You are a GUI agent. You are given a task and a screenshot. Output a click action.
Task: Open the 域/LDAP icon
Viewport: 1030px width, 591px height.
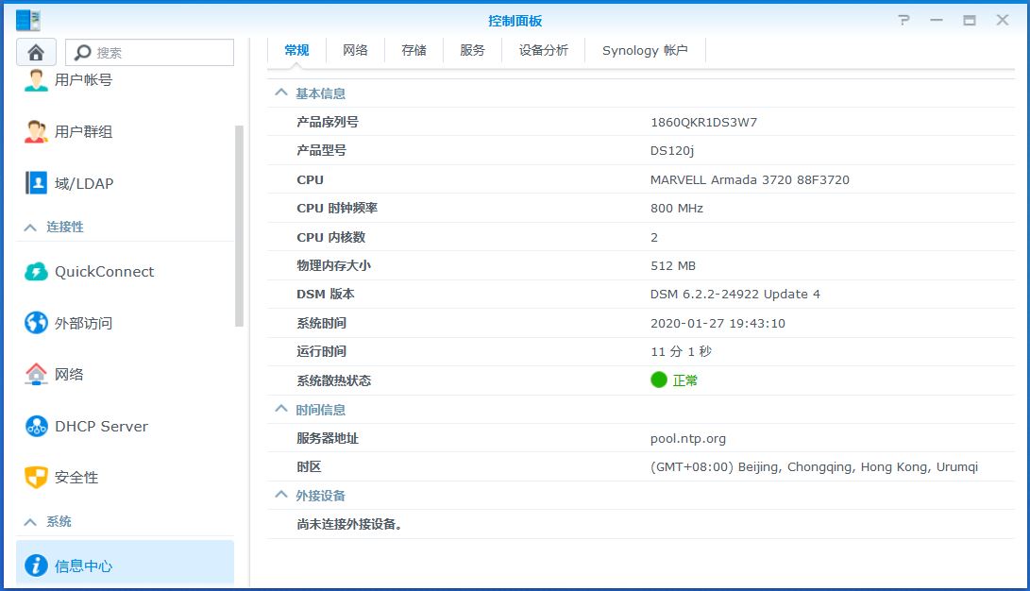(36, 183)
